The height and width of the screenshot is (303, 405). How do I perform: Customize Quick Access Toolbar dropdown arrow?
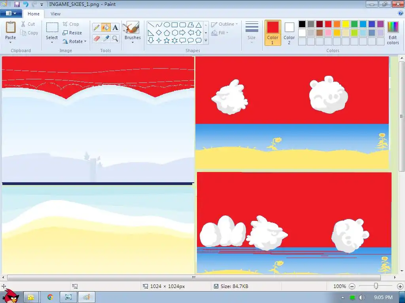[x=42, y=4]
